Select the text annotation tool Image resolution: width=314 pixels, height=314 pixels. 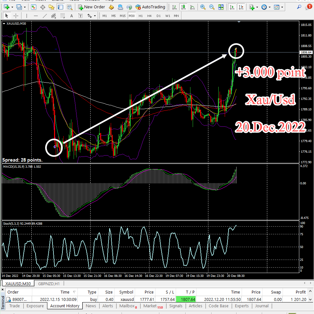tap(71, 15)
